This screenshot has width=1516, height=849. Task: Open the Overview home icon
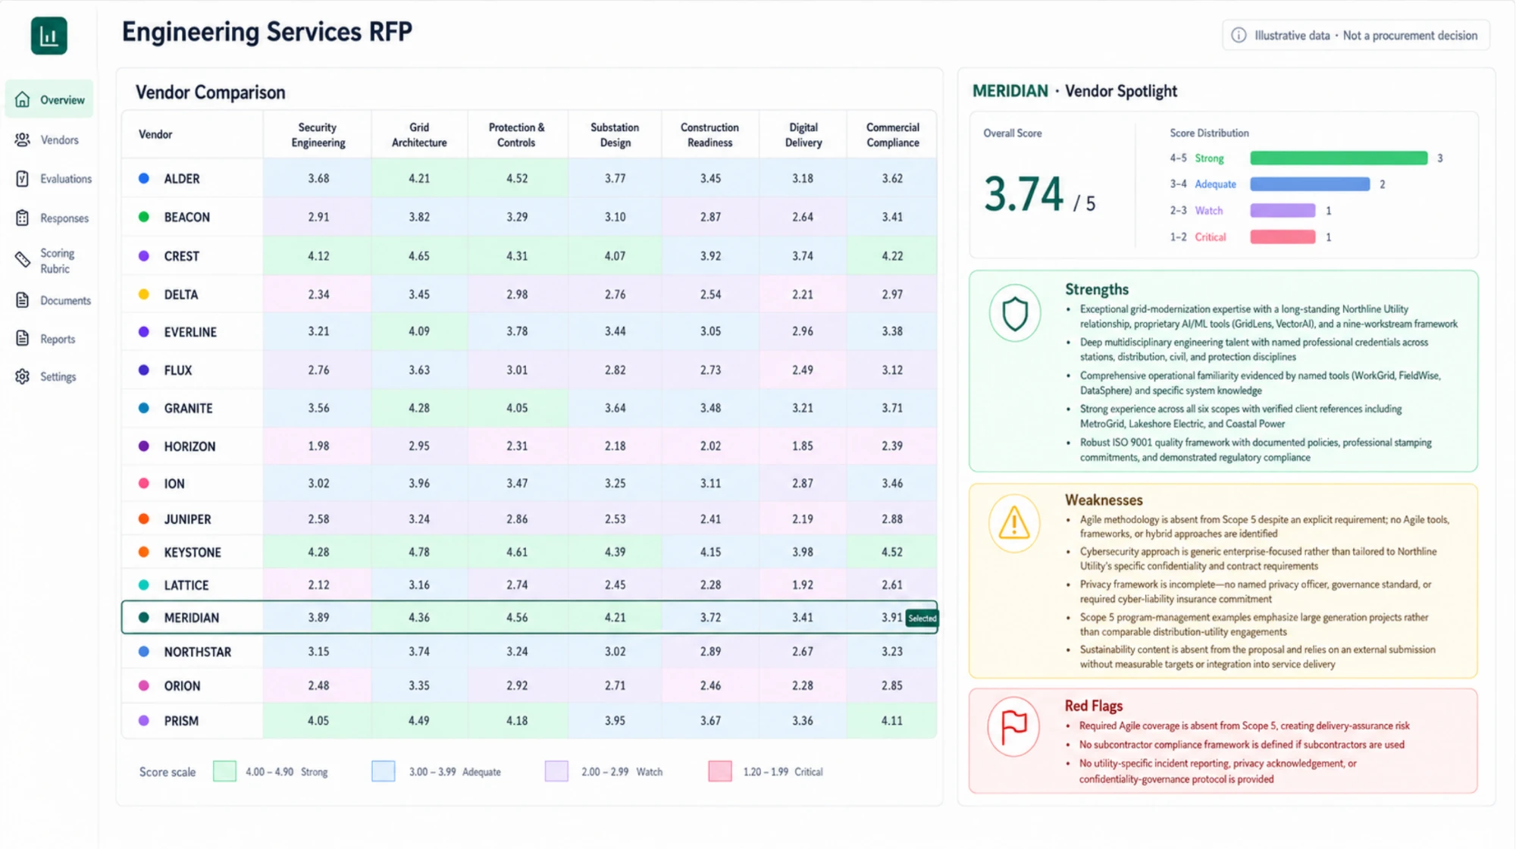(x=23, y=99)
